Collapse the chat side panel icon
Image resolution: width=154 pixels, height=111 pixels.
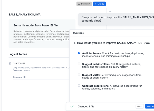(x=110, y=12)
